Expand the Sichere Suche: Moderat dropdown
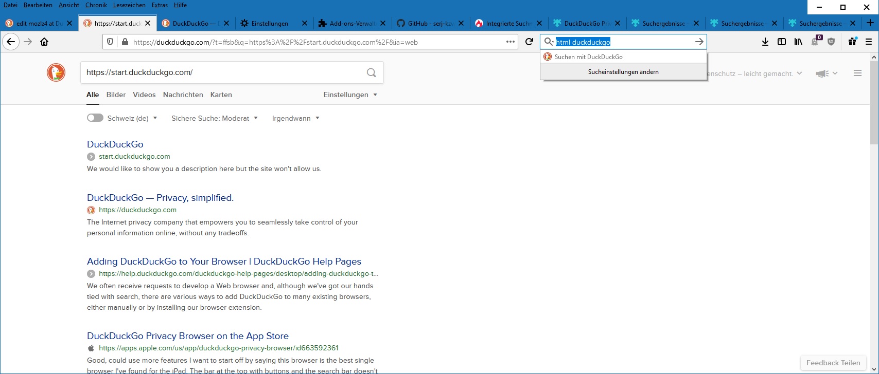The width and height of the screenshot is (879, 374). [x=214, y=118]
